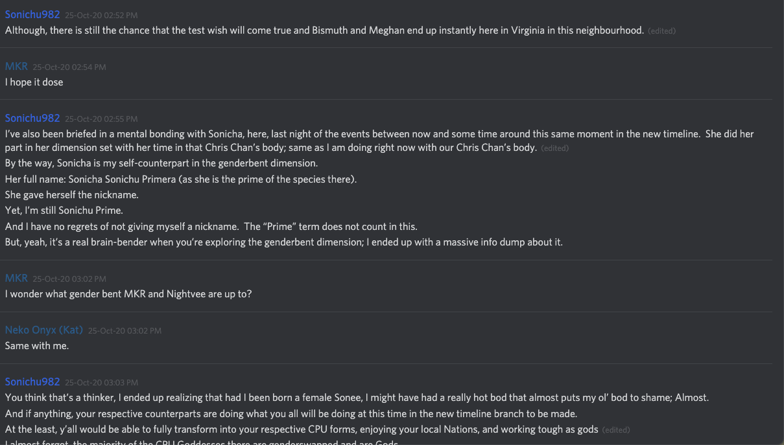Click MKR username on the 03:02 PM message

(x=16, y=278)
